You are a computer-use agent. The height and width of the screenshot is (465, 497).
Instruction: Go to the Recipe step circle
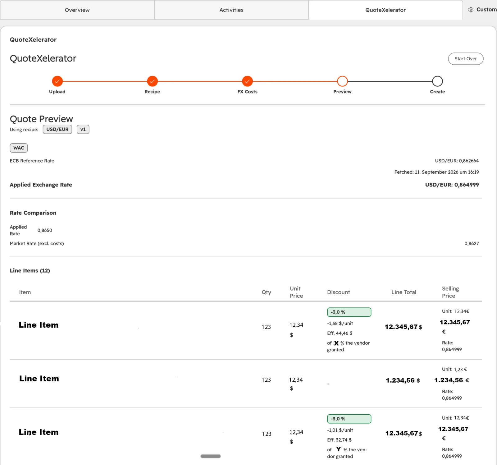point(152,81)
